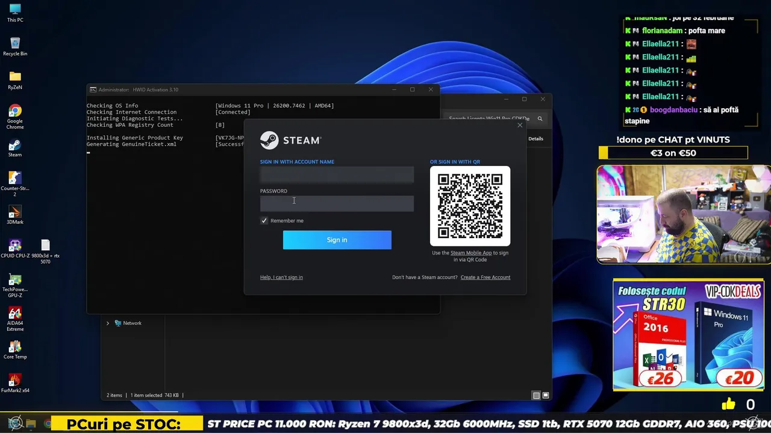The width and height of the screenshot is (771, 433).
Task: Click the "1 item selected 743 KB" status text
Action: (x=155, y=395)
